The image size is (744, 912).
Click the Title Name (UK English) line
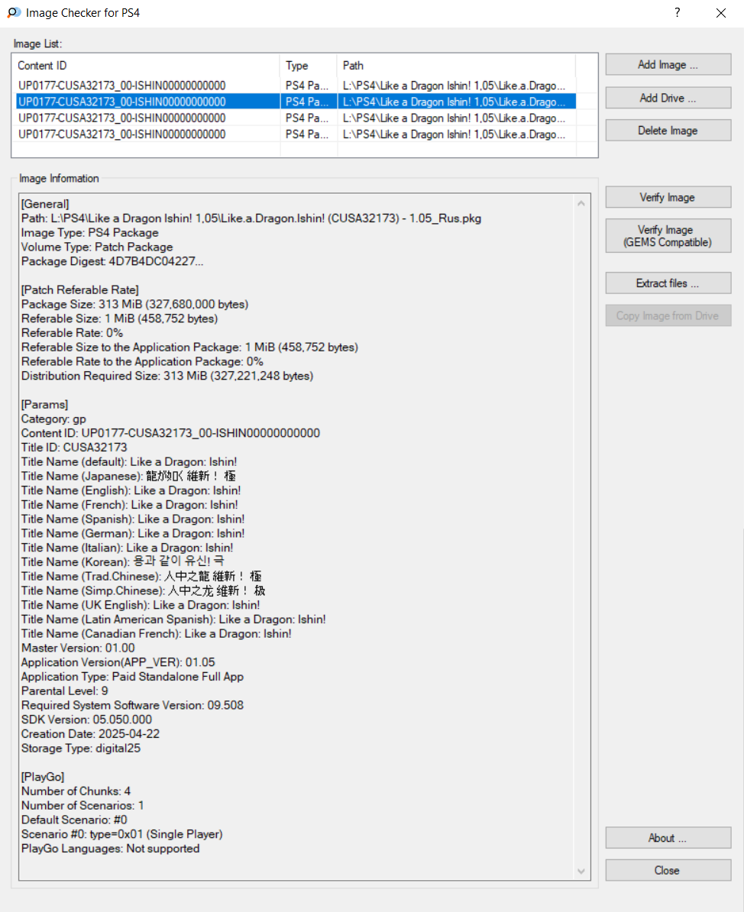pos(141,605)
